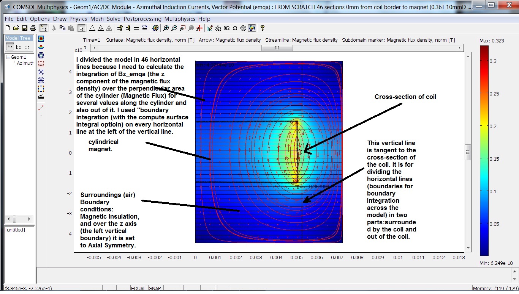Viewport: 519px width, 294px height.
Task: Click the Save disk icon
Action: (25, 28)
